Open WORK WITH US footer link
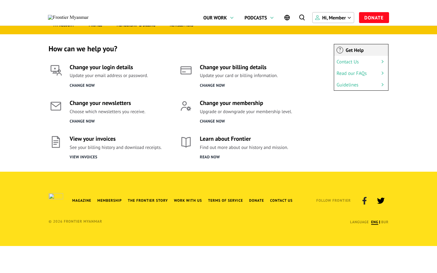This screenshot has height=273, width=437. pos(188,201)
